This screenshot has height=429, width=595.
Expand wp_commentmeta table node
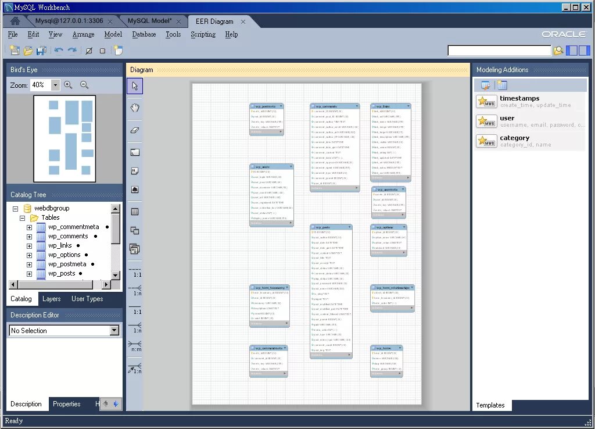[29, 227]
